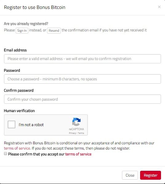Click the Human verification label
The image size is (165, 184).
pyautogui.click(x=19, y=111)
